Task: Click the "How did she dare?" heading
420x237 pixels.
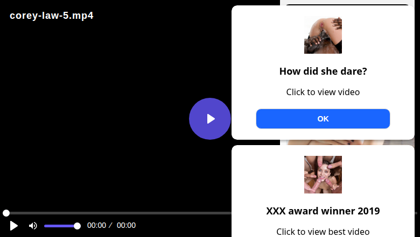Action: [x=323, y=71]
